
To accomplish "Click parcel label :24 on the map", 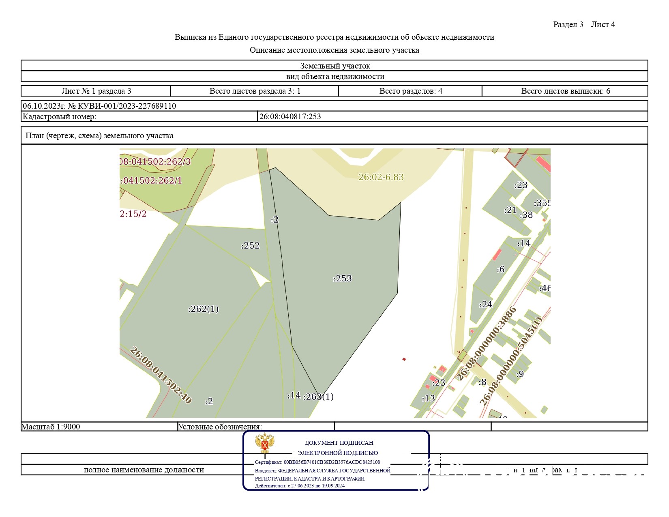I will pos(486,305).
